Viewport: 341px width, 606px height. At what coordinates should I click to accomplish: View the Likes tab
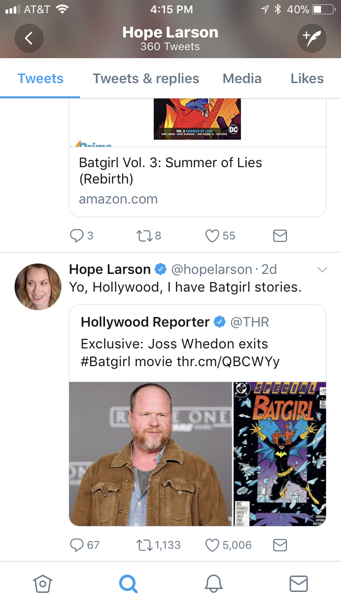[307, 79]
